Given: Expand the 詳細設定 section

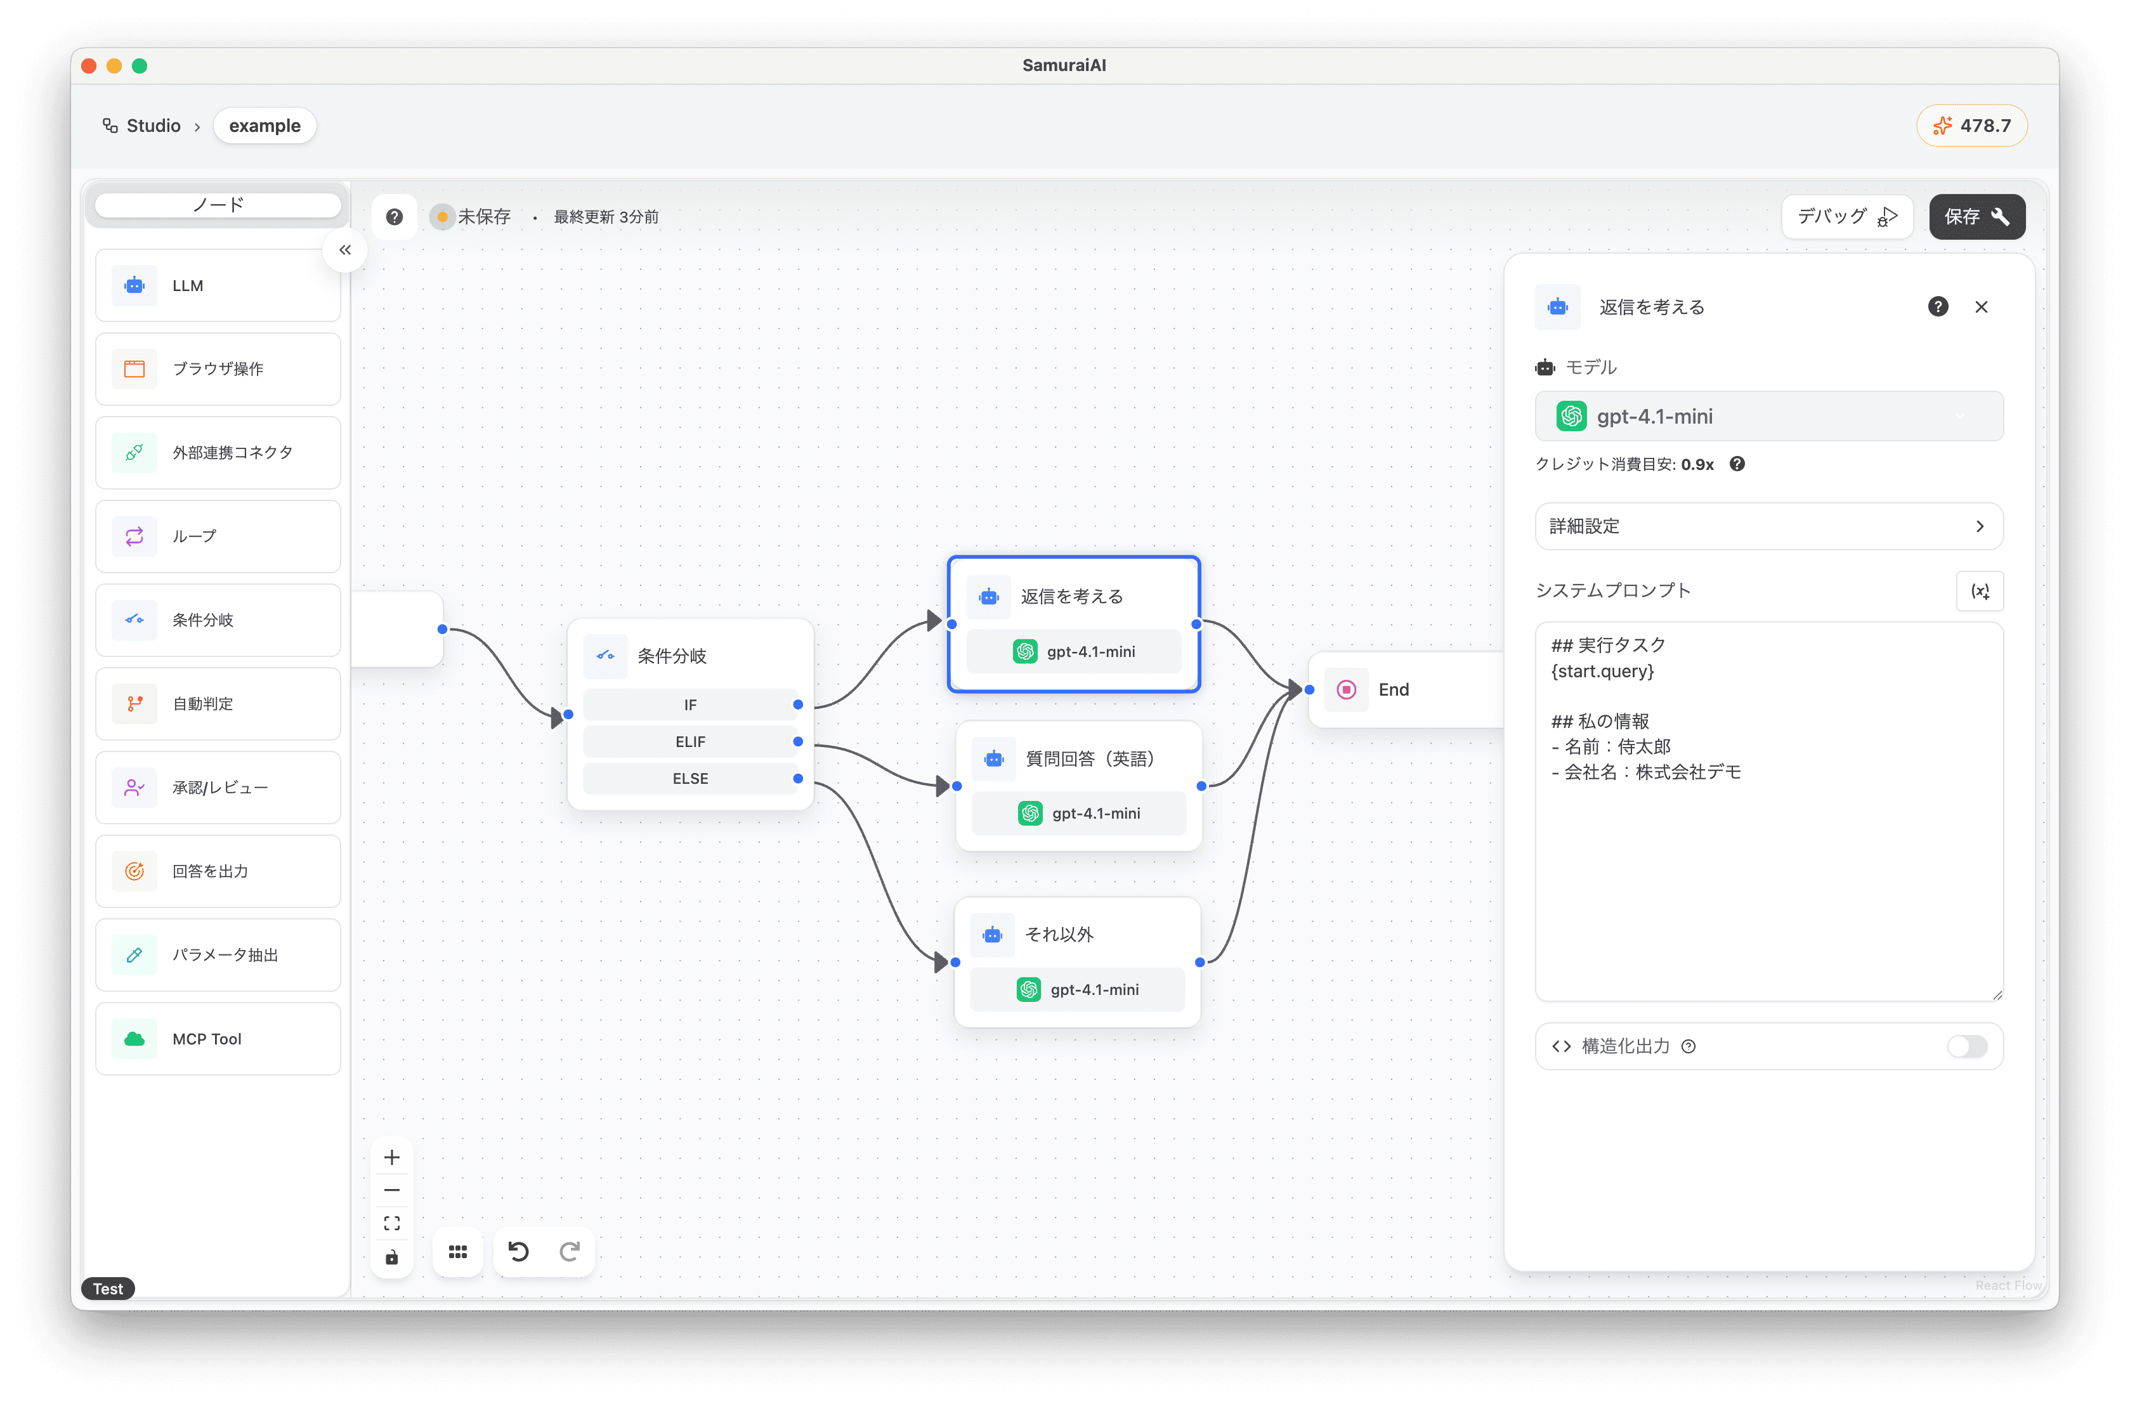Looking at the screenshot, I should pos(1768,526).
